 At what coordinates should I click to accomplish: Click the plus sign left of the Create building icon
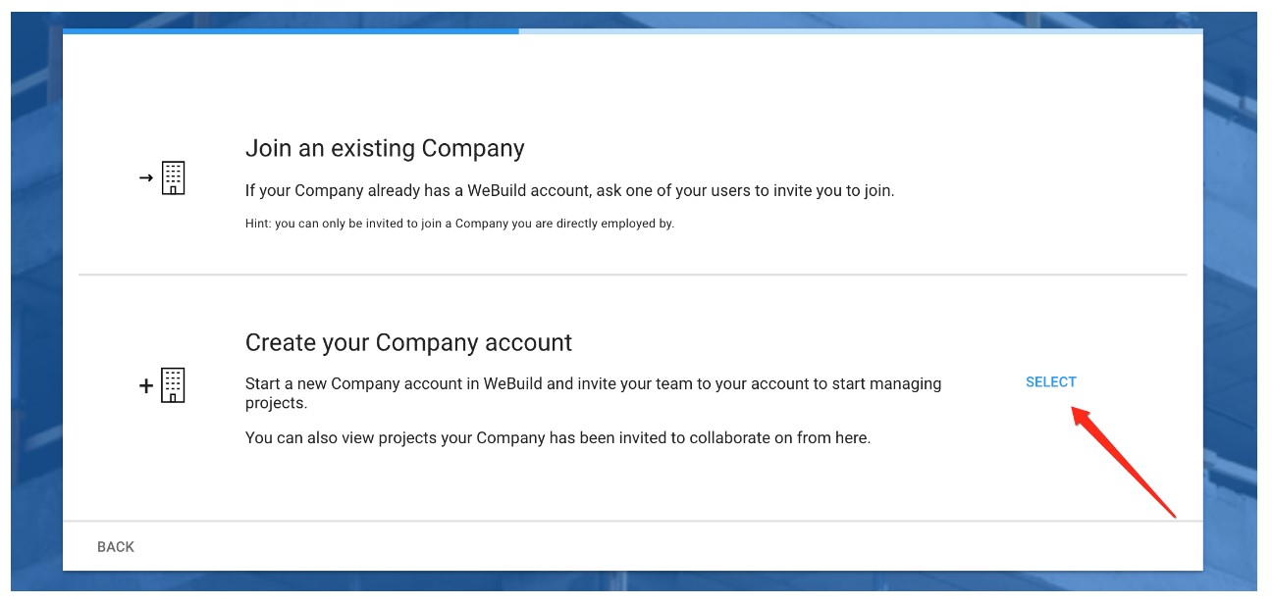tap(146, 386)
